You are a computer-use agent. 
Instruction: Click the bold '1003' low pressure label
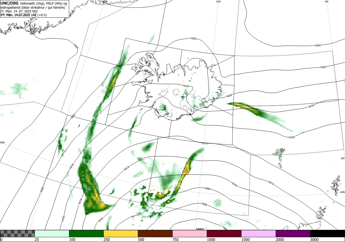[200, 229]
